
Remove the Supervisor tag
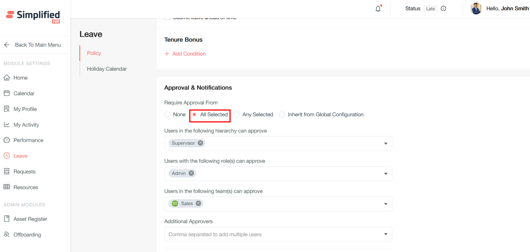[x=200, y=143]
